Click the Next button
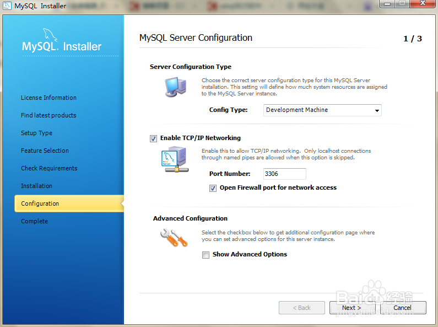The width and height of the screenshot is (438, 327). pos(352,308)
